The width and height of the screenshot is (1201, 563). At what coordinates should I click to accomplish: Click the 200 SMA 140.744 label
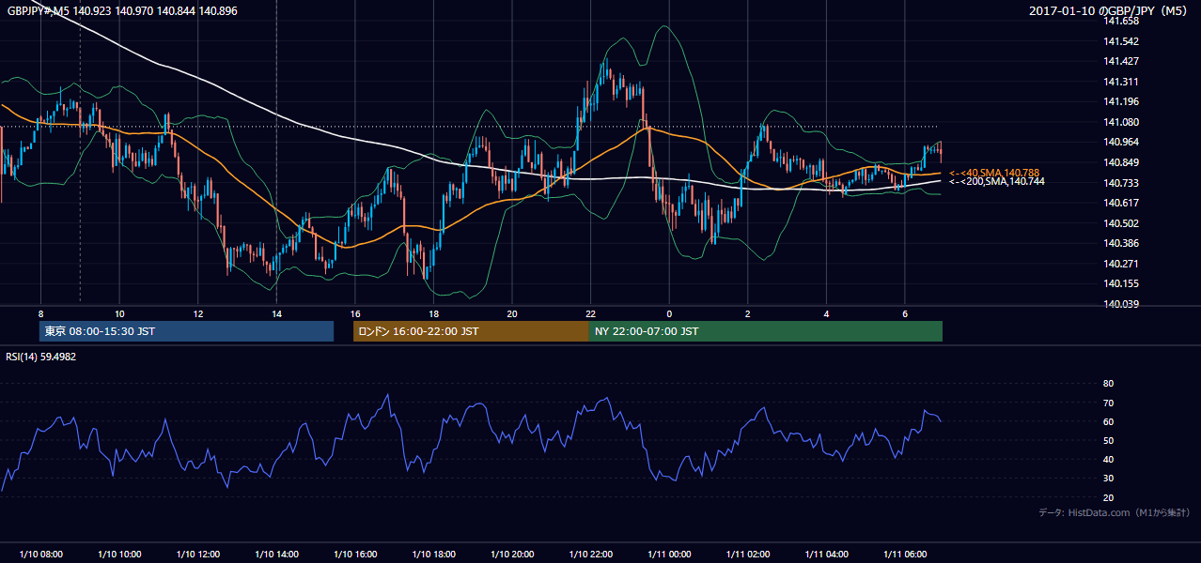(996, 181)
